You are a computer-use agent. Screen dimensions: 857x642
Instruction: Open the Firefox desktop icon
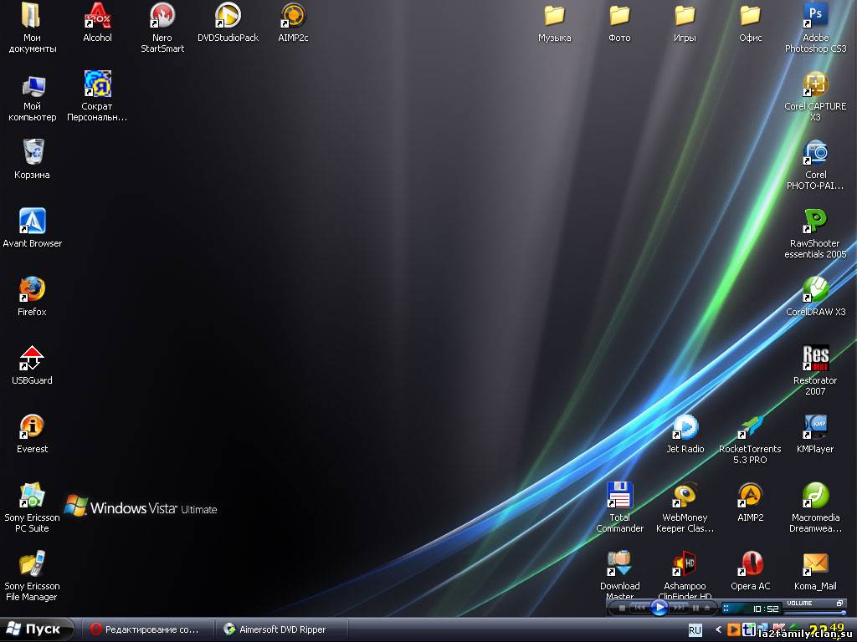click(x=32, y=290)
